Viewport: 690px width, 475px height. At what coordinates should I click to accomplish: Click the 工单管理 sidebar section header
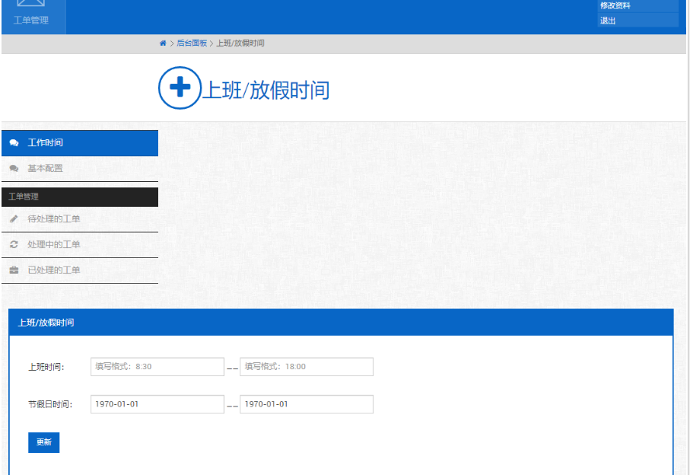[80, 197]
